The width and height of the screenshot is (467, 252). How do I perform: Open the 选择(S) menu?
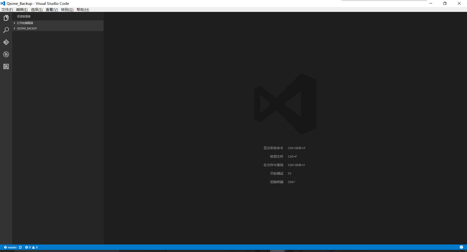(x=37, y=10)
